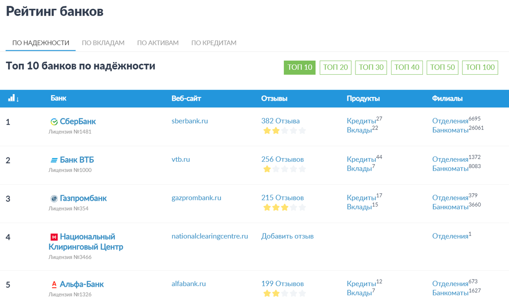The width and height of the screenshot is (509, 297).
Task: Click the Отзывы column header
Action: [274, 98]
